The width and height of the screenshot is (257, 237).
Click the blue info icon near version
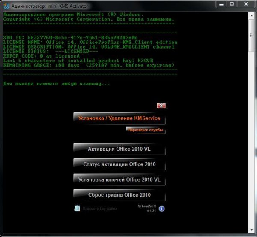pos(161,209)
